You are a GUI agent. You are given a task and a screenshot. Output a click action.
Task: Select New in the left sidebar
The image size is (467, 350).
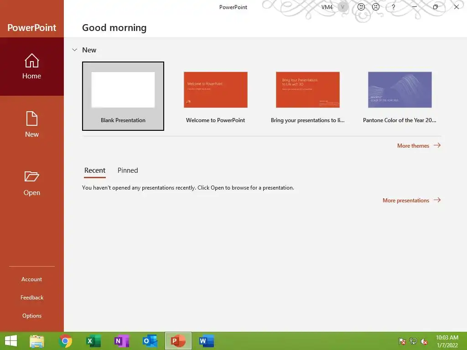point(32,124)
